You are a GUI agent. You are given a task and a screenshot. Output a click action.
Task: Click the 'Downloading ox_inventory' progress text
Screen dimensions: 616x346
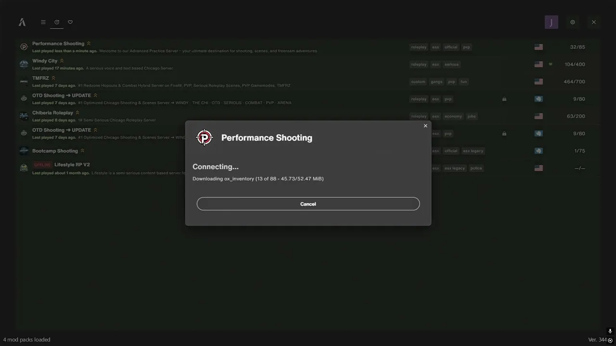click(x=258, y=179)
